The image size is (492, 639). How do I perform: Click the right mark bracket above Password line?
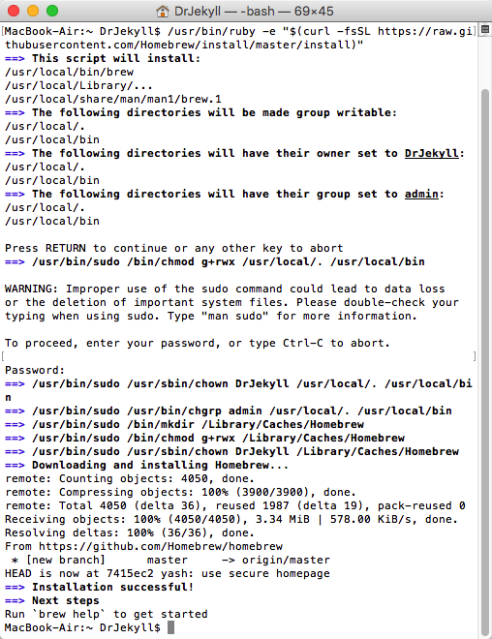pyautogui.click(x=475, y=356)
